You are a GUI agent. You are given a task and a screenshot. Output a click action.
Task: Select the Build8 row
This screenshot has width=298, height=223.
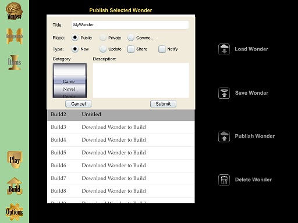coord(121,191)
